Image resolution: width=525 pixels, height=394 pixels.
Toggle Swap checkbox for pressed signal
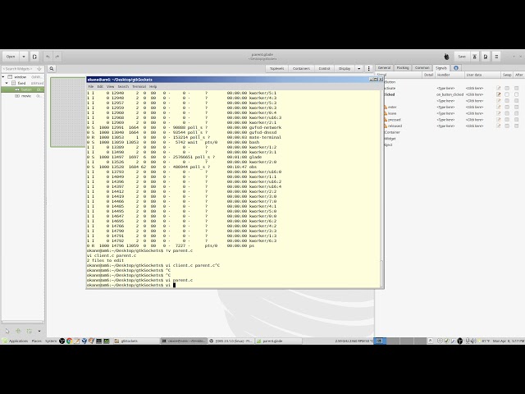507,120
